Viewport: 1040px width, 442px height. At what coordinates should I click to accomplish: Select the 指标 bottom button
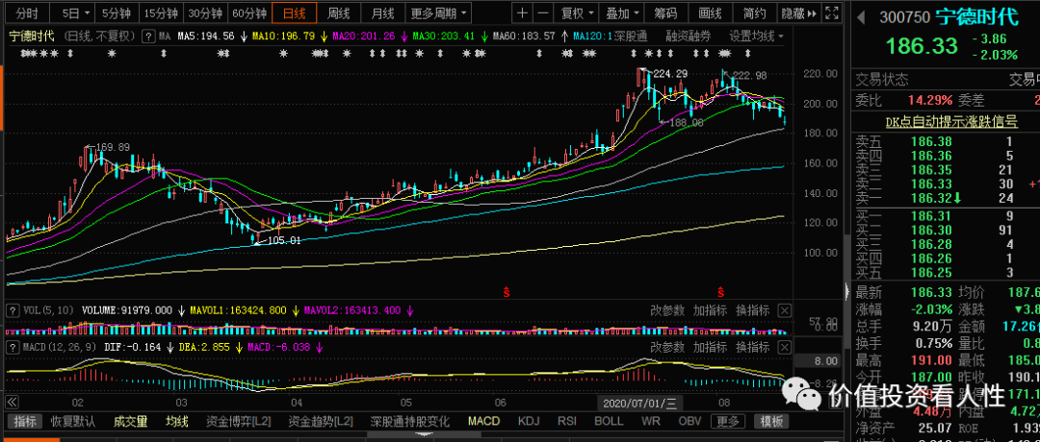[x=25, y=422]
